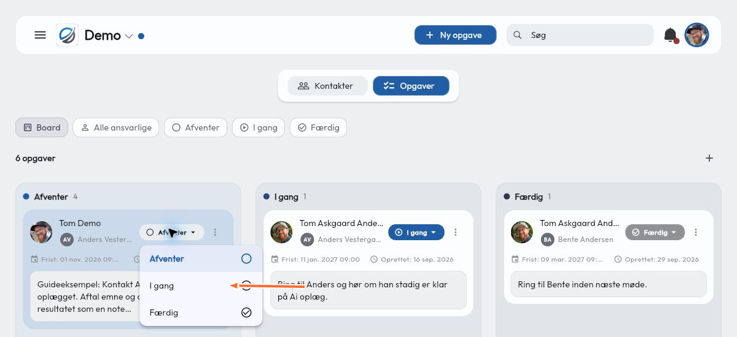Click AV badge on Tom Demo card
The height and width of the screenshot is (337, 737).
67,240
